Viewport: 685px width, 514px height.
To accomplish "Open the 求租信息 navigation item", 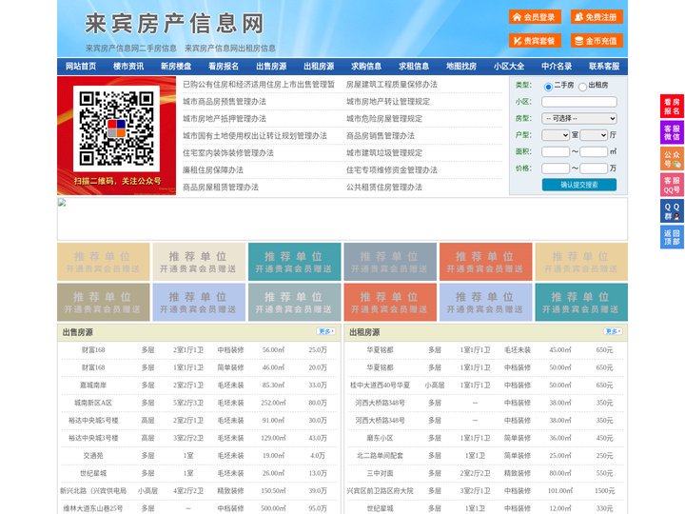I will tap(414, 67).
